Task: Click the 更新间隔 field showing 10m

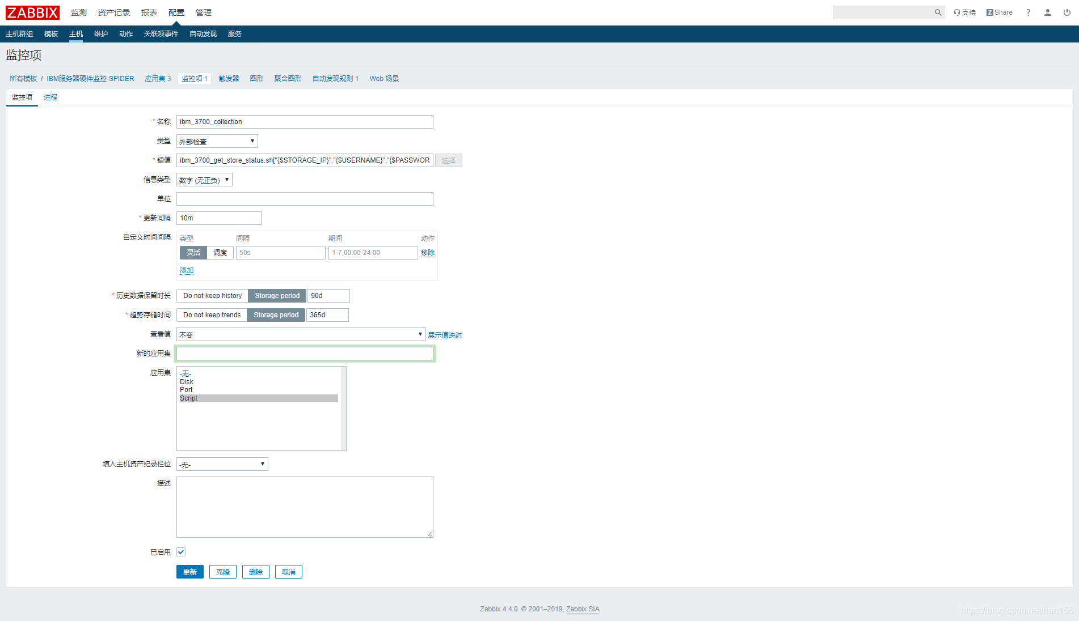Action: (219, 218)
